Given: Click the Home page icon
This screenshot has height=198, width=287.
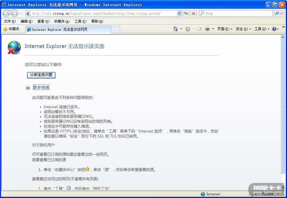Looking at the screenshot, I should (176, 29).
